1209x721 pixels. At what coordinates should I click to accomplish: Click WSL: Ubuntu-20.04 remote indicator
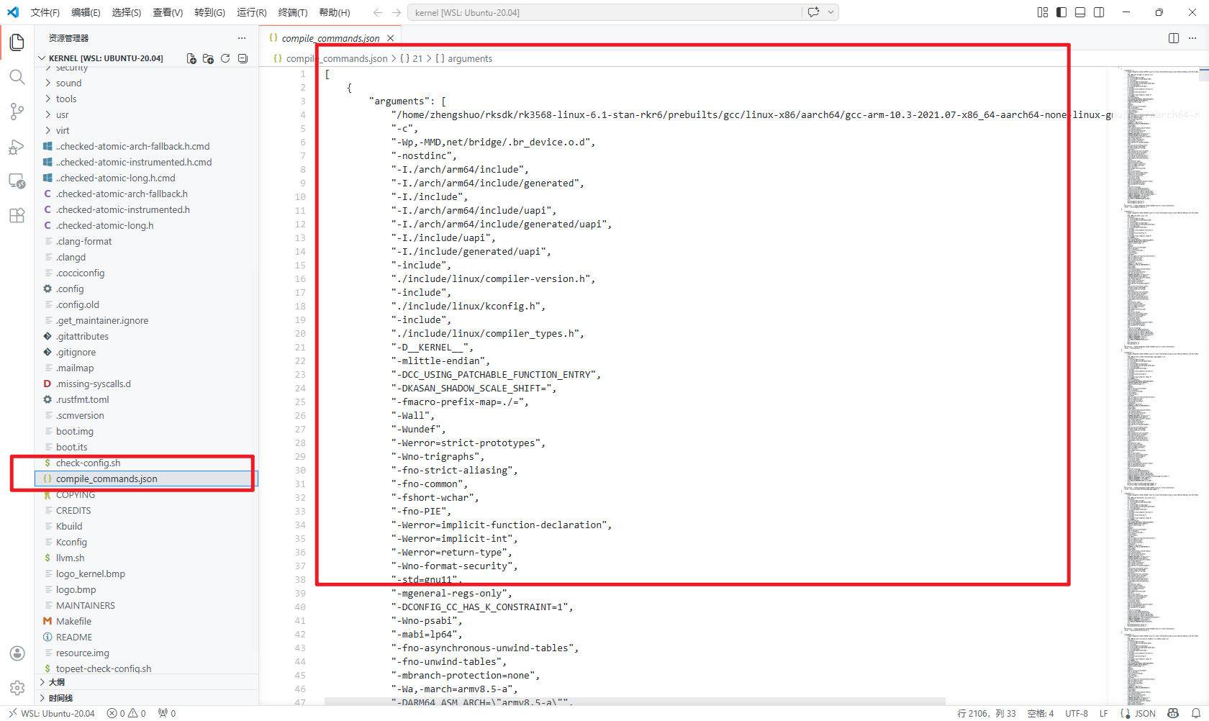52,713
